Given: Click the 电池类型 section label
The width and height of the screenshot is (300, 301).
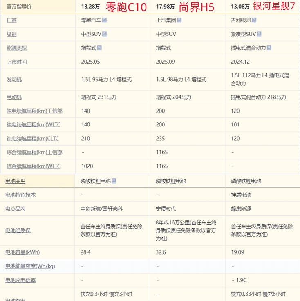Looking at the screenshot, I should [x=16, y=181].
